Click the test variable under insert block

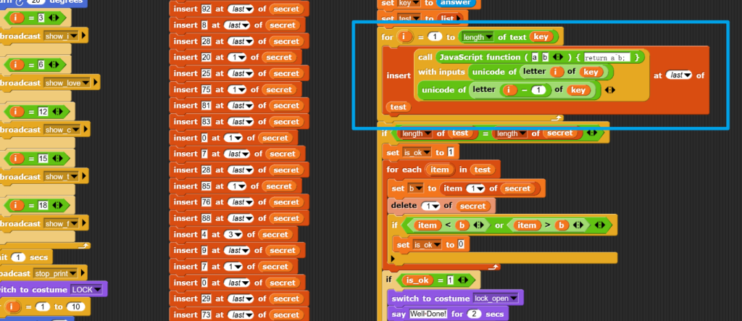point(398,107)
